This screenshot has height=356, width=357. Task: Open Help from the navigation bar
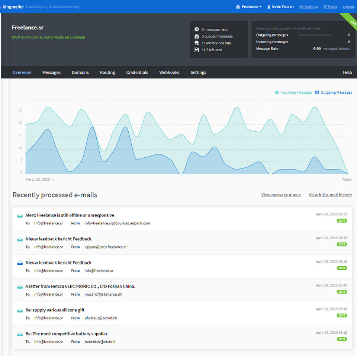(347, 73)
